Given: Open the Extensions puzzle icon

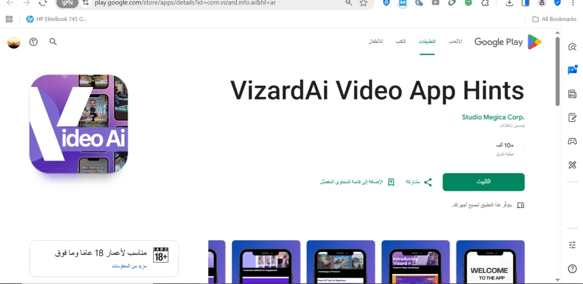Looking at the screenshot, I should point(485,3).
